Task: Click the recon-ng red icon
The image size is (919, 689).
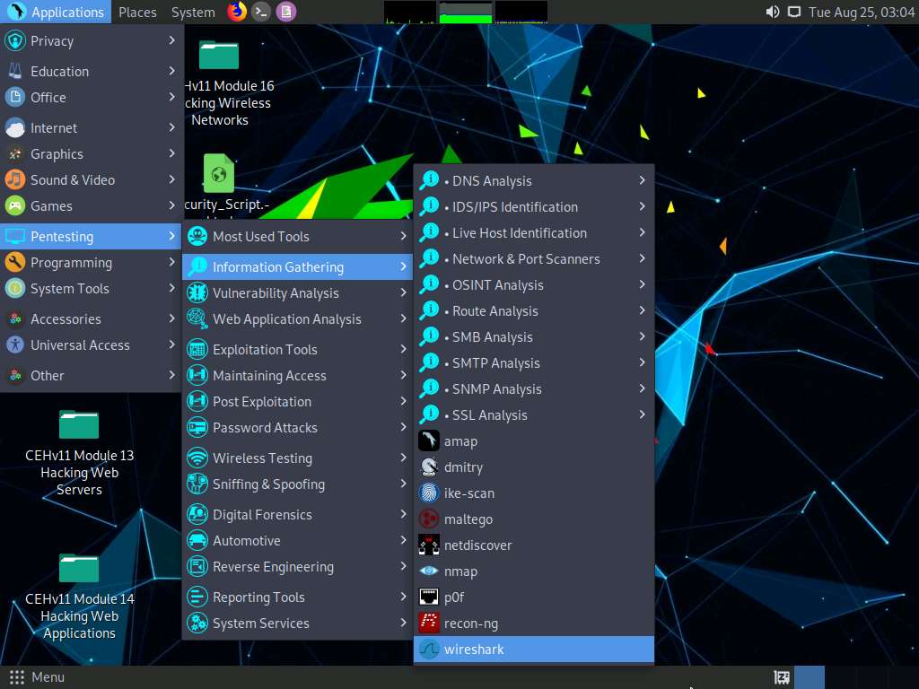Action: (428, 623)
